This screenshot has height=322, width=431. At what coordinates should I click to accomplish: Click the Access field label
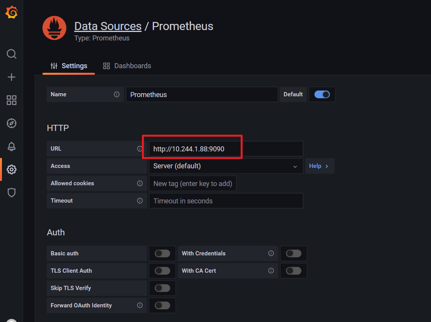(x=60, y=166)
